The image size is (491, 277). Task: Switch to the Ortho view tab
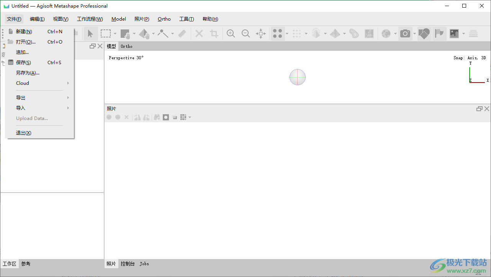pos(126,46)
